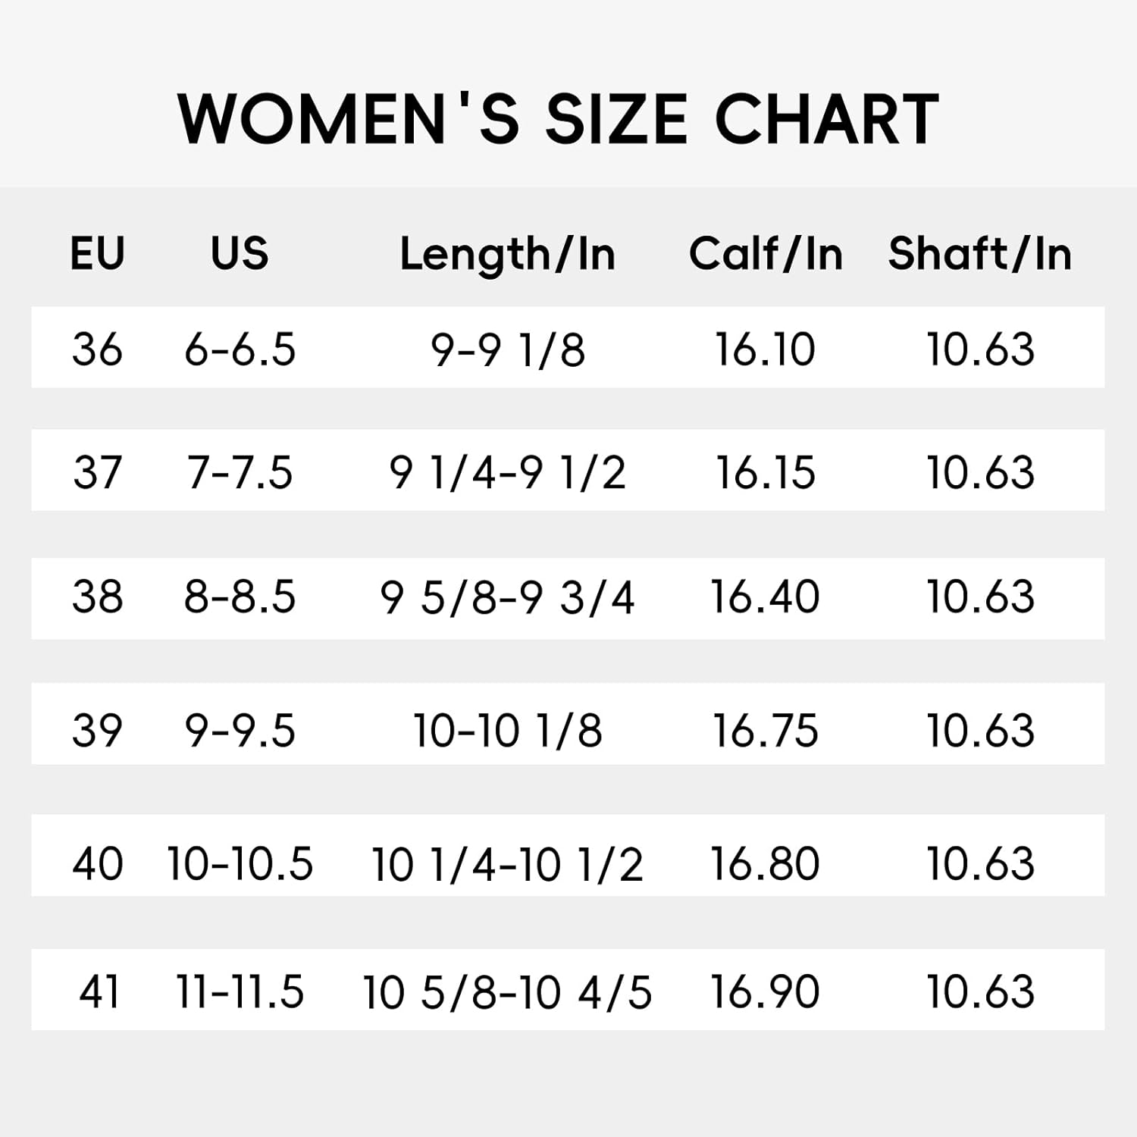Select the EU size 36 cell
Viewport: 1137px width, 1137px height.
tap(97, 349)
